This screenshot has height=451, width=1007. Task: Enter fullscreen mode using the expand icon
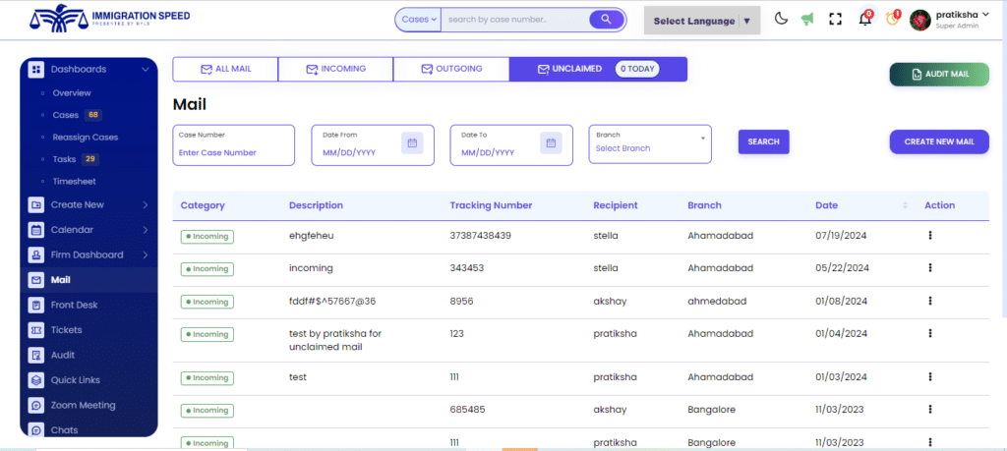coord(836,20)
